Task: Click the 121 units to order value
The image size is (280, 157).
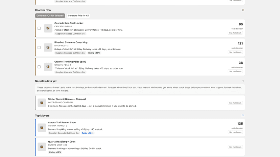Action: [x=240, y=43]
